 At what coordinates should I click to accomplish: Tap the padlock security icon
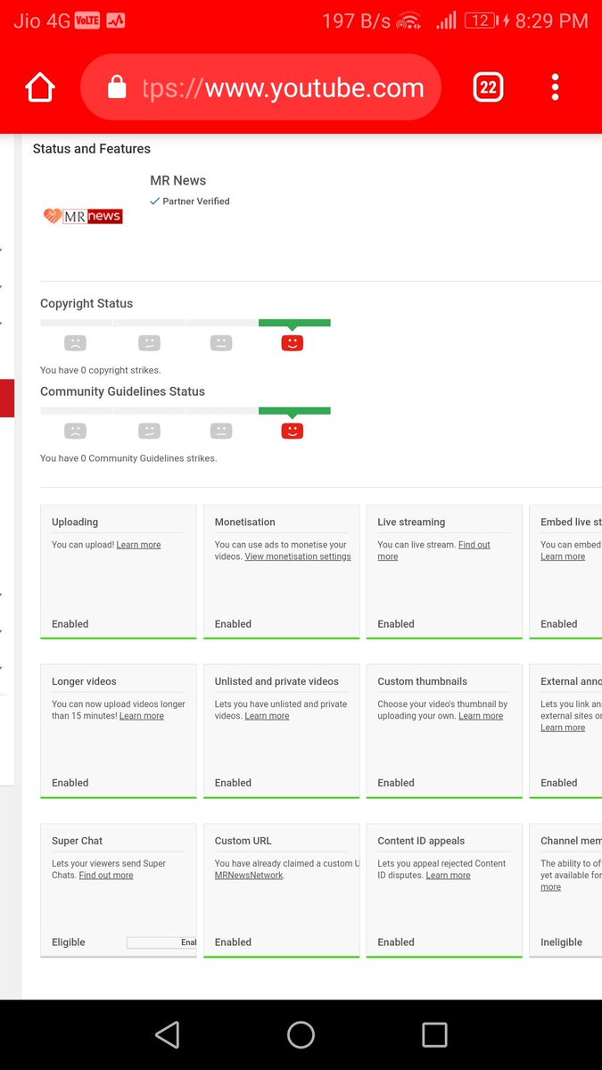tap(117, 86)
